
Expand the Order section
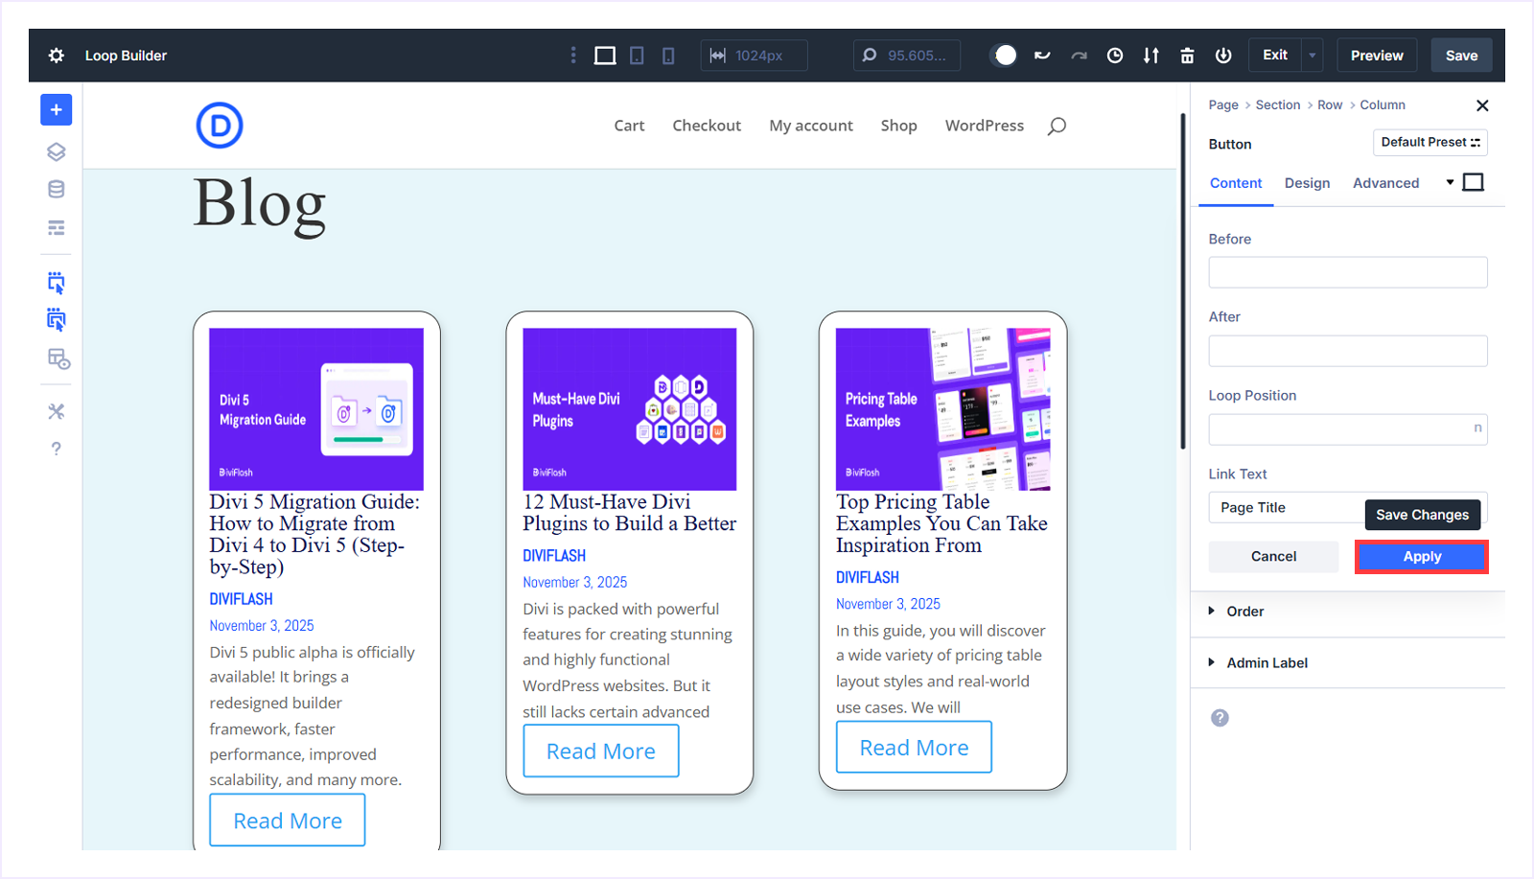tap(1245, 612)
